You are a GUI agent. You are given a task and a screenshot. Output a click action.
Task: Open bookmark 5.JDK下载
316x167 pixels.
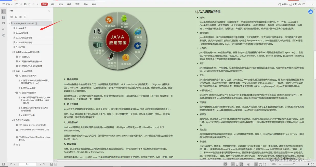pyautogui.click(x=21, y=47)
